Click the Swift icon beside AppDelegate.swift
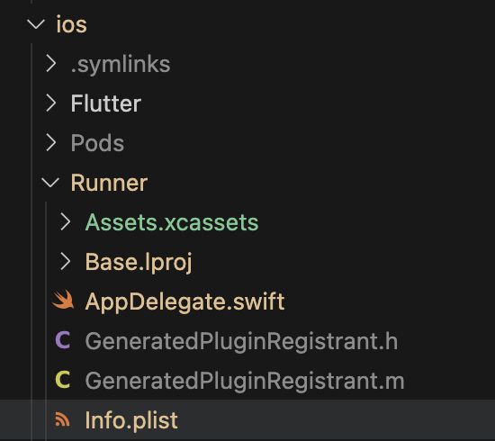495x441 pixels. coord(63,300)
